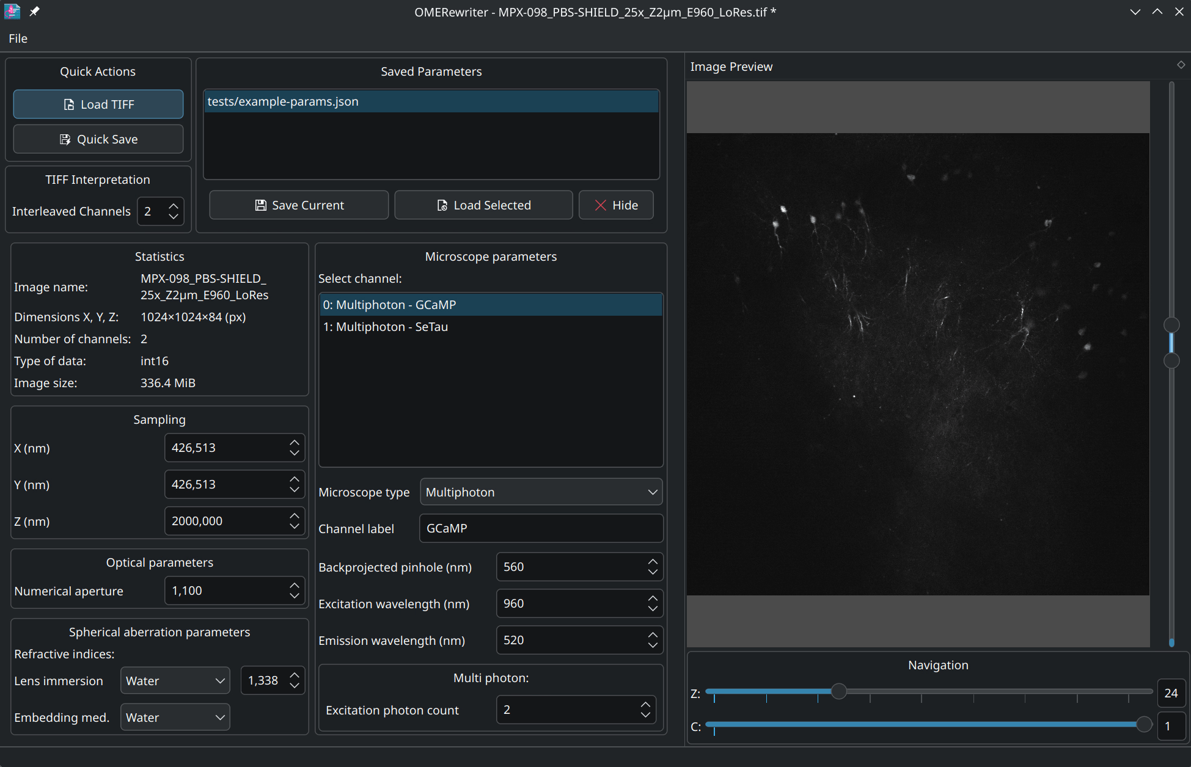Screen dimensions: 1191x767
Task: Click the Load Selected file icon
Action: click(x=442, y=205)
